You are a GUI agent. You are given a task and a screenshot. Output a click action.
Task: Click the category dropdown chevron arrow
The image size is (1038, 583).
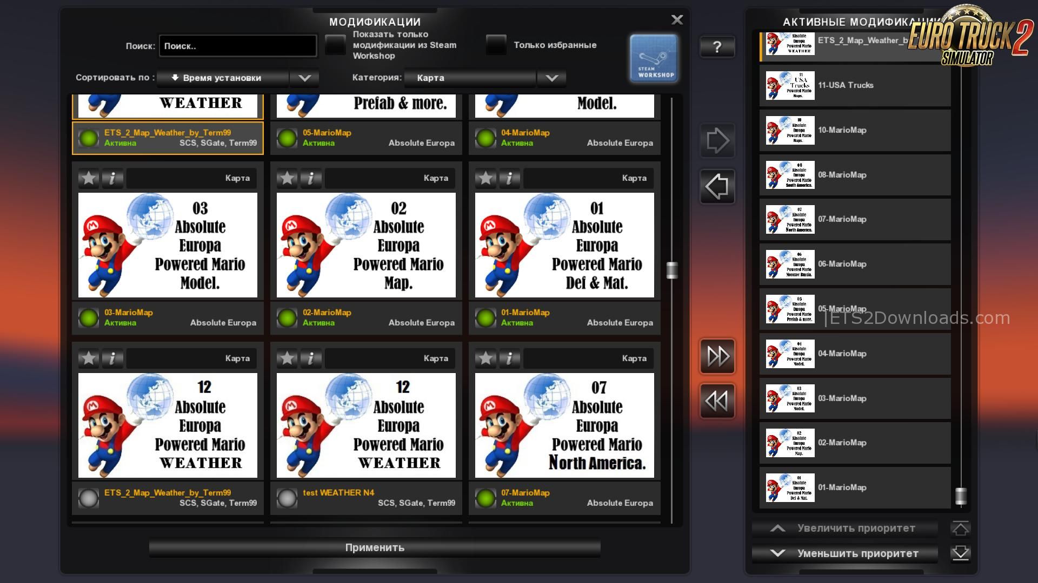551,78
